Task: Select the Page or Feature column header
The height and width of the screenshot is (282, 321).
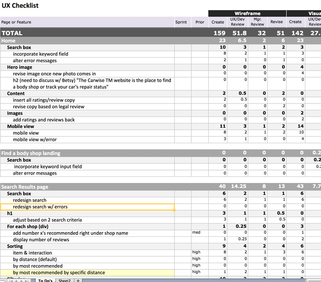Action: [87, 22]
